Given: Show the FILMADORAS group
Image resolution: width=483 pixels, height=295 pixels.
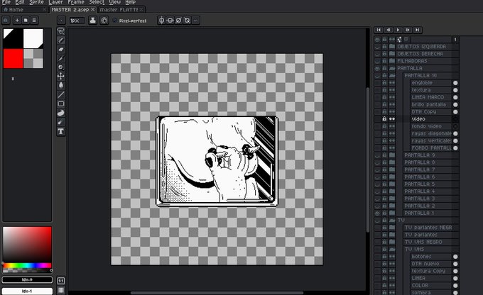Looking at the screenshot, I should (x=377, y=61).
